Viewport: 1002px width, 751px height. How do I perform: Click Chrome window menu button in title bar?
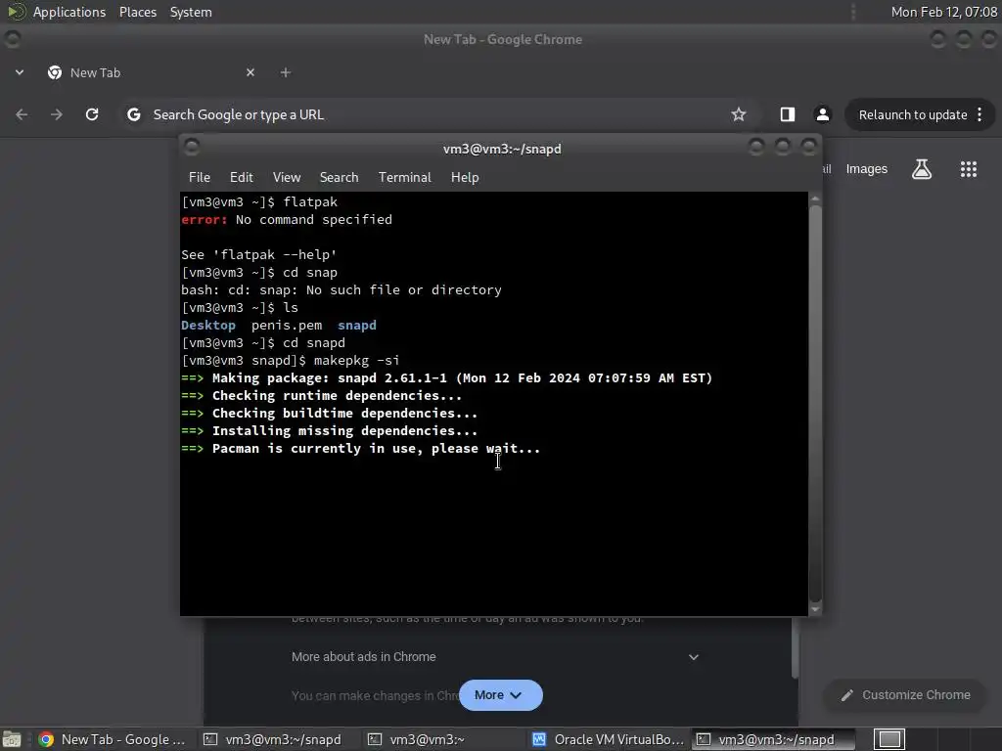point(12,39)
